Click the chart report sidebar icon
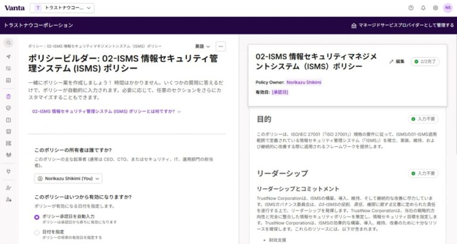This screenshot has height=244, width=457. click(x=8, y=80)
